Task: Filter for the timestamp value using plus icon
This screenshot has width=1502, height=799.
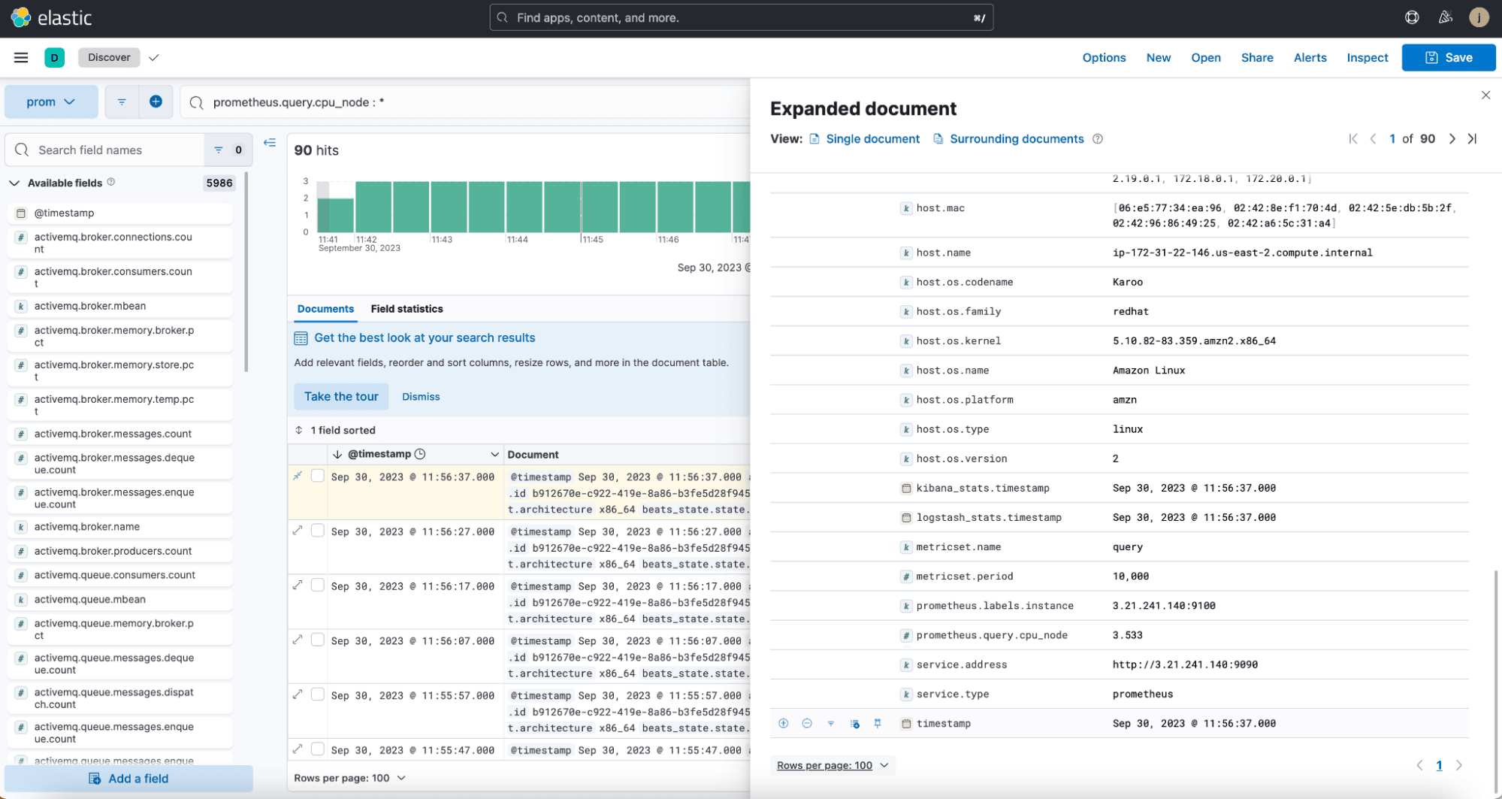Action: tap(784, 723)
